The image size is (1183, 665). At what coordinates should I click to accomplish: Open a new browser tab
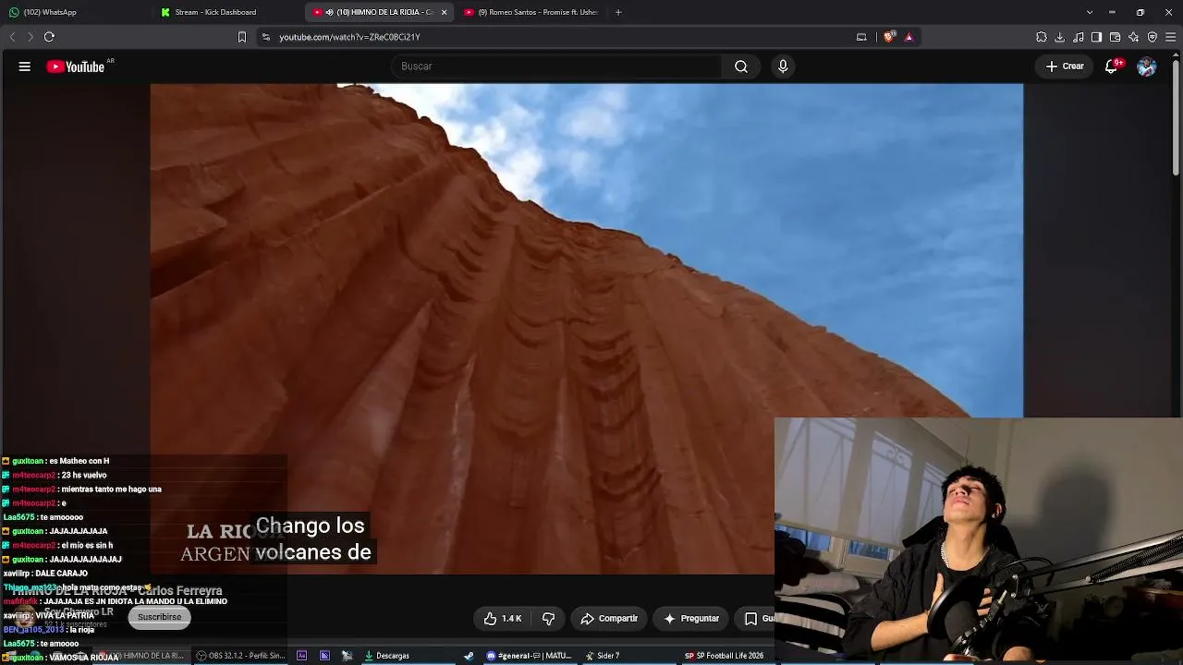618,12
